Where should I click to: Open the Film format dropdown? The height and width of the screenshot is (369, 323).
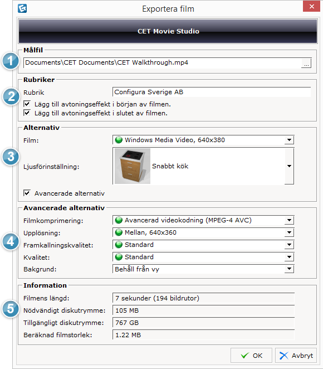pos(289,140)
